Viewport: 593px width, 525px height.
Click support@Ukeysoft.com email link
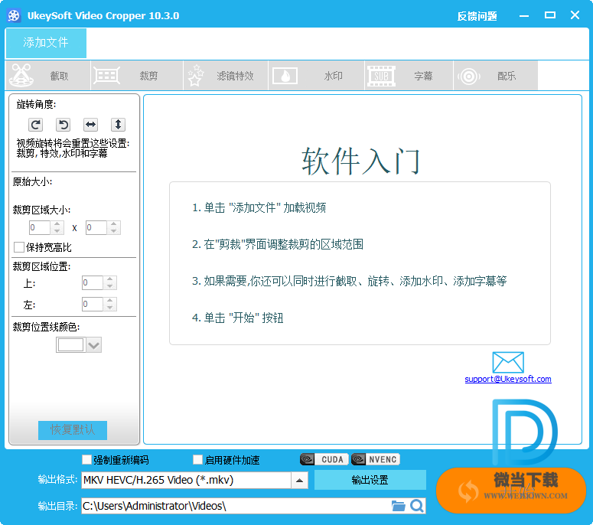point(508,379)
